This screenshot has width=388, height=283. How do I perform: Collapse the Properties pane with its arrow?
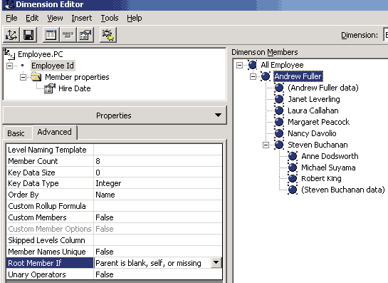218,115
